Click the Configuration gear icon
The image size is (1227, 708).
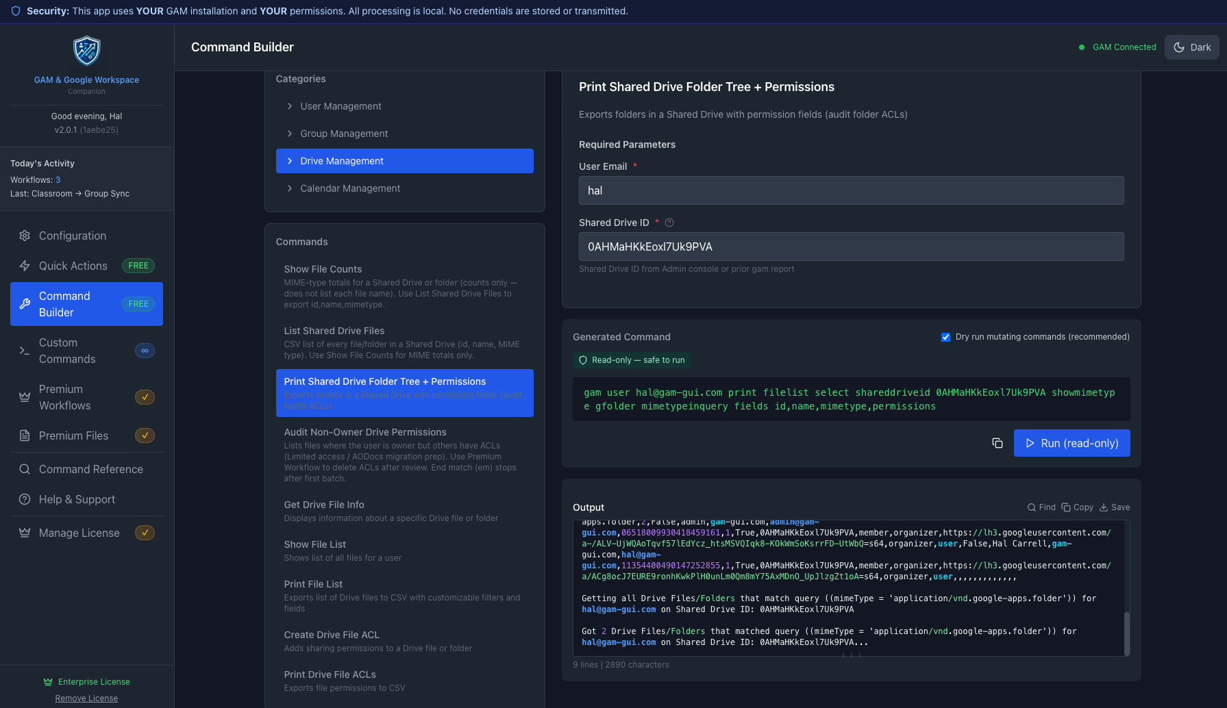[25, 236]
